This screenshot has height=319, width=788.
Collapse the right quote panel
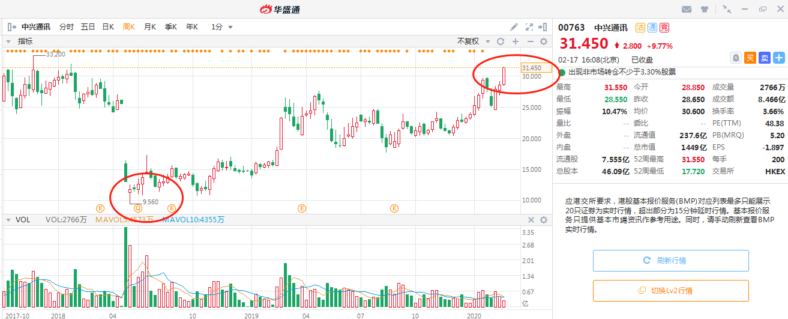pos(543,27)
